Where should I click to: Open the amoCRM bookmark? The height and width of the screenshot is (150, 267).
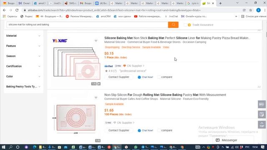click(x=103, y=16)
